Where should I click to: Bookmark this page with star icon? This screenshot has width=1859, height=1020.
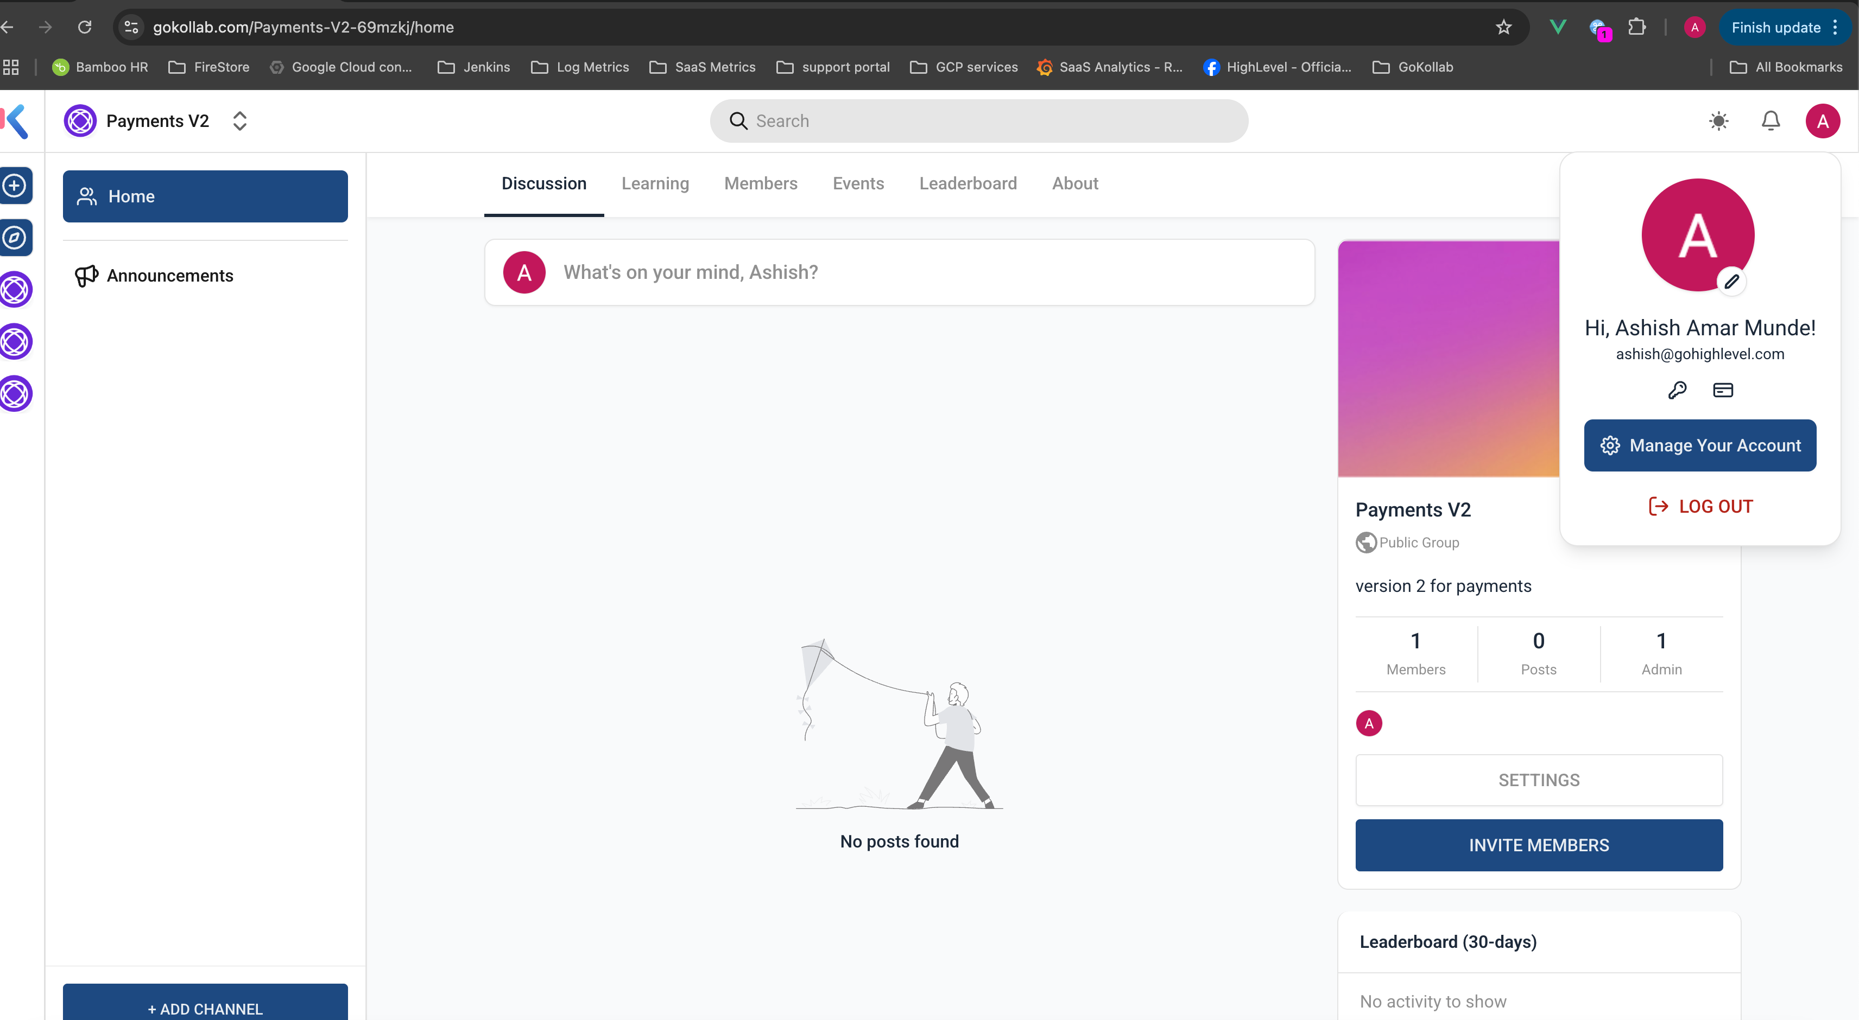click(1503, 28)
